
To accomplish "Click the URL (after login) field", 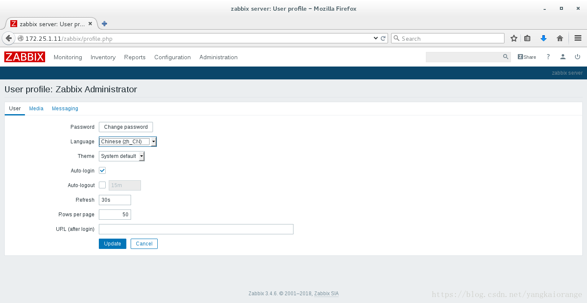I will pyautogui.click(x=196, y=229).
